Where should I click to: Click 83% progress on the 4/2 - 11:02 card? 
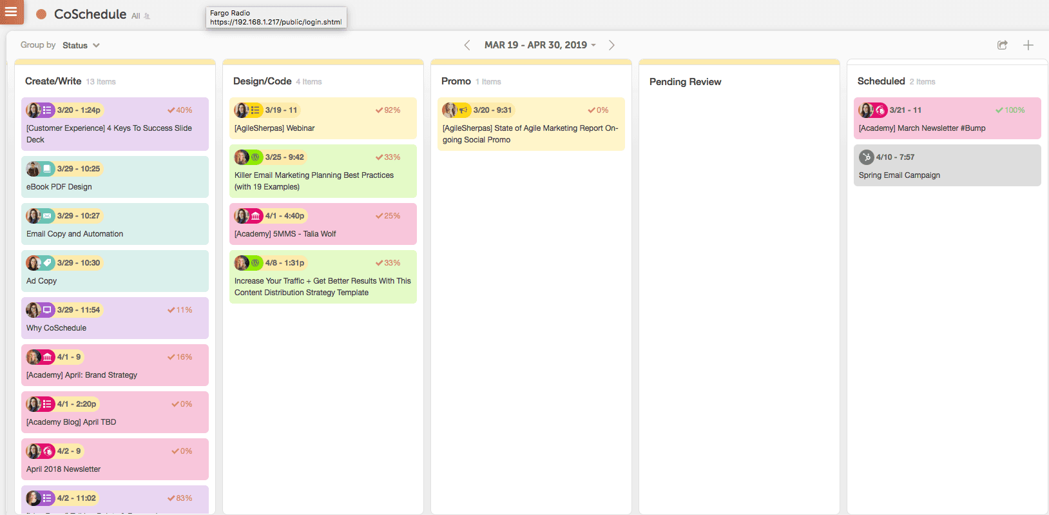180,498
